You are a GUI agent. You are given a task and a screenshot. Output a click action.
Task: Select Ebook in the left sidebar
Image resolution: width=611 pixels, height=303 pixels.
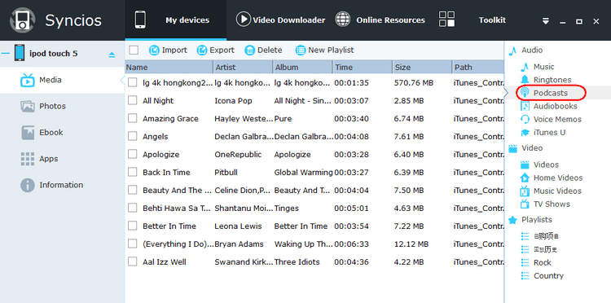63,133
